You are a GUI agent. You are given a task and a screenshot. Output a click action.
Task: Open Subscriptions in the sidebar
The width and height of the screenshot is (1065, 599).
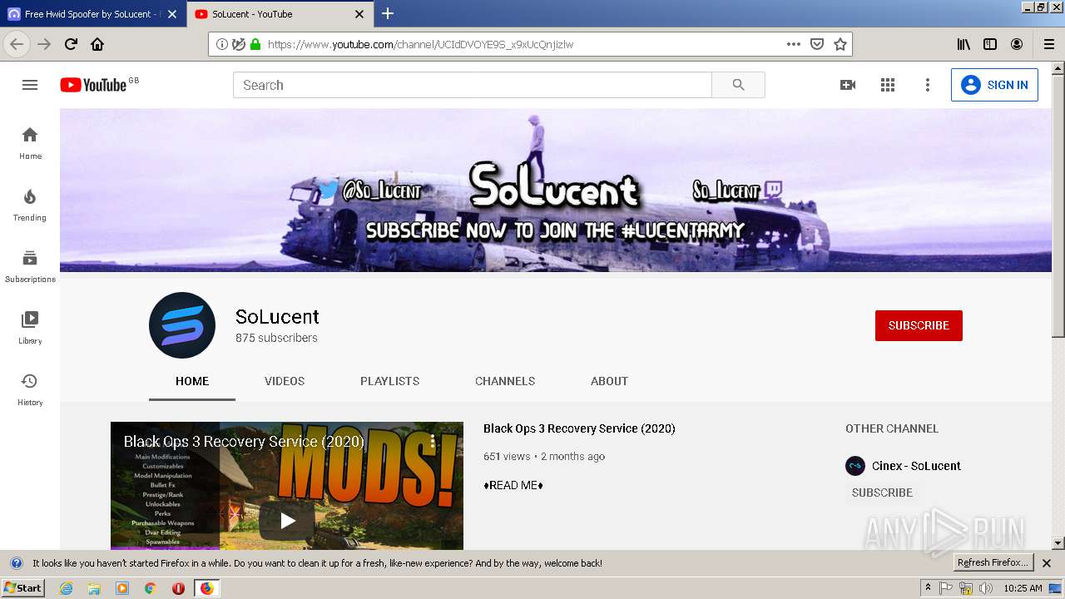30,266
